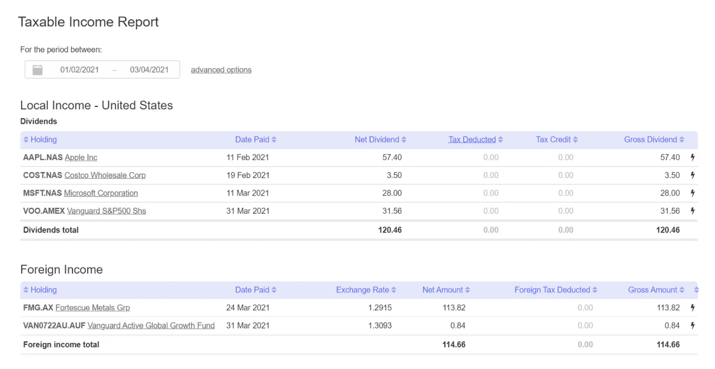Click VOO date paid 31 Mar 2021

[x=248, y=211]
